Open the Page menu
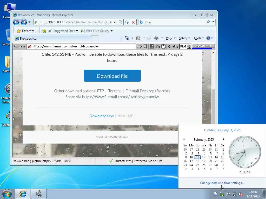 point(171,38)
